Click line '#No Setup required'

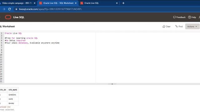point(15,40)
